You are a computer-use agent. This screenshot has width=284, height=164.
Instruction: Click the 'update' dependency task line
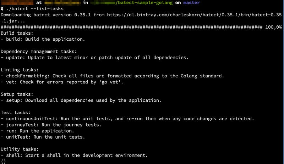pos(94,57)
